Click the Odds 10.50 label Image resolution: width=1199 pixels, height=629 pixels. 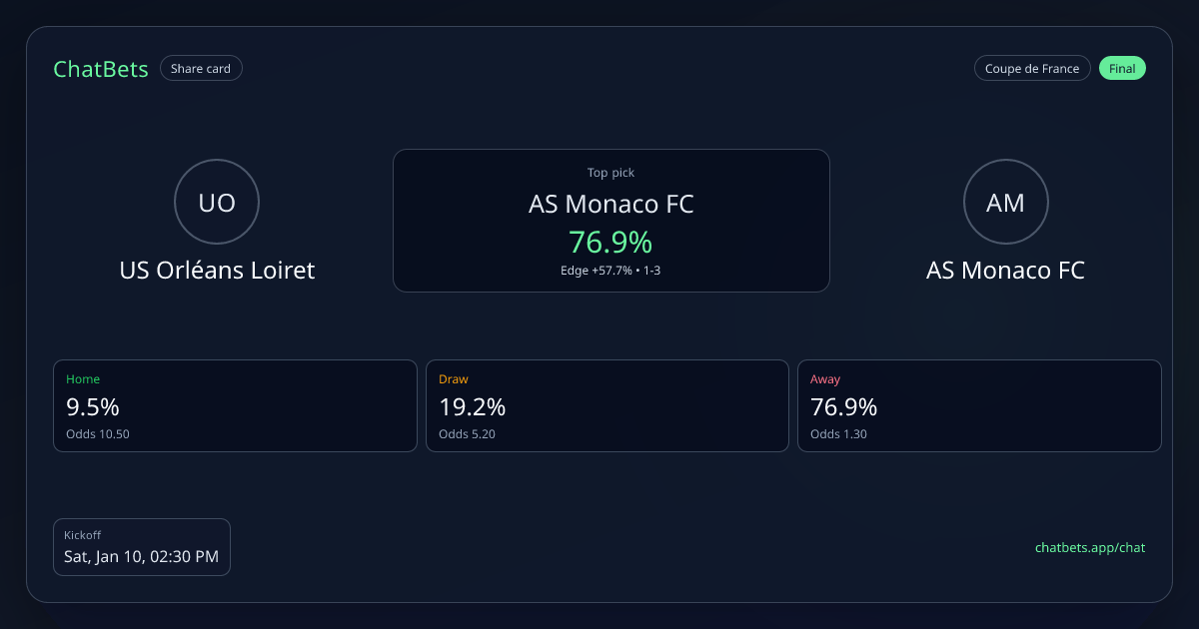[x=98, y=434]
